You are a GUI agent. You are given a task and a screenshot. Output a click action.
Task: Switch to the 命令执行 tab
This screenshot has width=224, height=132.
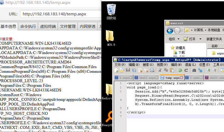pyautogui.click(x=28, y=27)
